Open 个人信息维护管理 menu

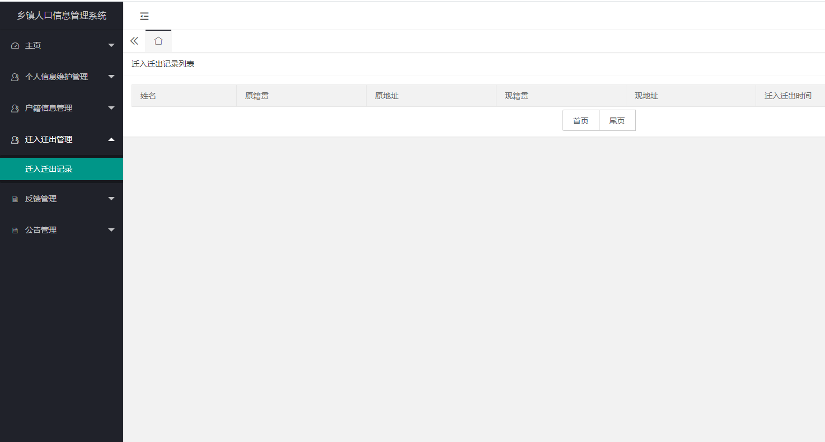click(62, 77)
